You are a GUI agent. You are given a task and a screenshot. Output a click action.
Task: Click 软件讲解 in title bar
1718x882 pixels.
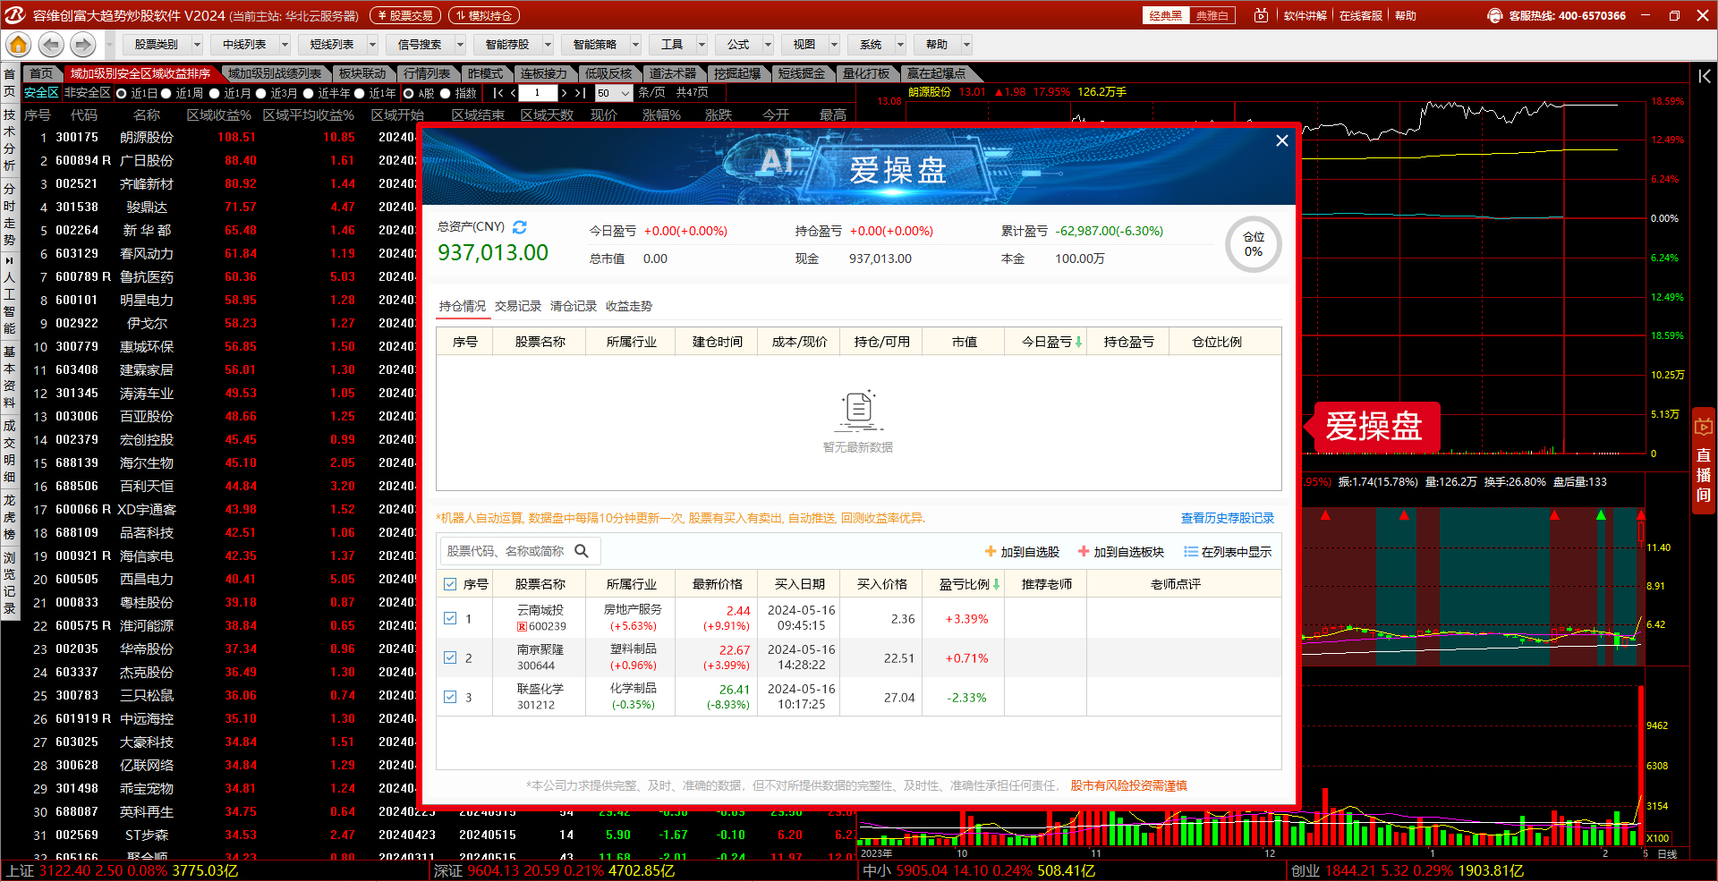tap(1306, 15)
